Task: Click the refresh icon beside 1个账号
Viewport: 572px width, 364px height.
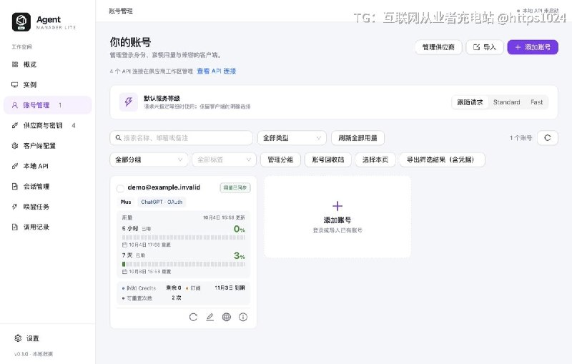Action: (x=548, y=138)
